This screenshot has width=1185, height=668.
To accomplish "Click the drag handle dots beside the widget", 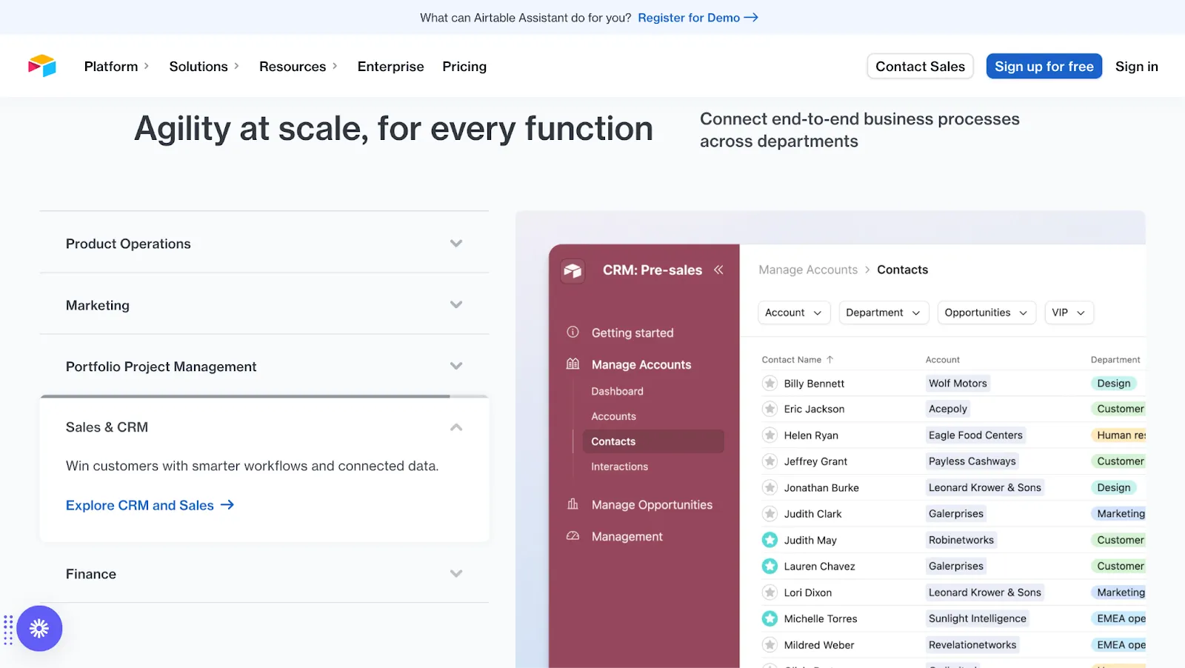I will tap(8, 629).
